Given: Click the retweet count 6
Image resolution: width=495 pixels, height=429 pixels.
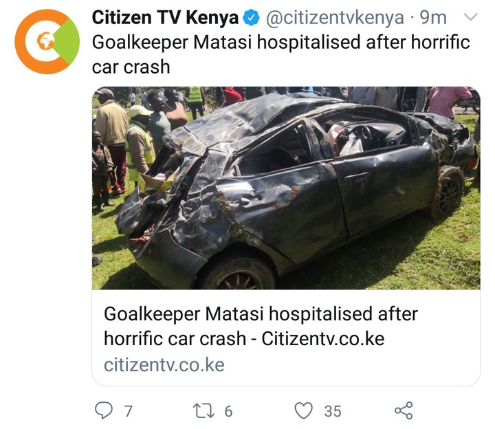Looking at the screenshot, I should tap(228, 411).
